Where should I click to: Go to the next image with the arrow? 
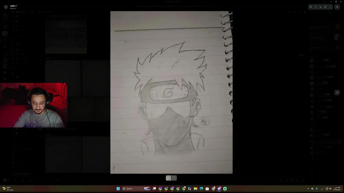[337, 92]
